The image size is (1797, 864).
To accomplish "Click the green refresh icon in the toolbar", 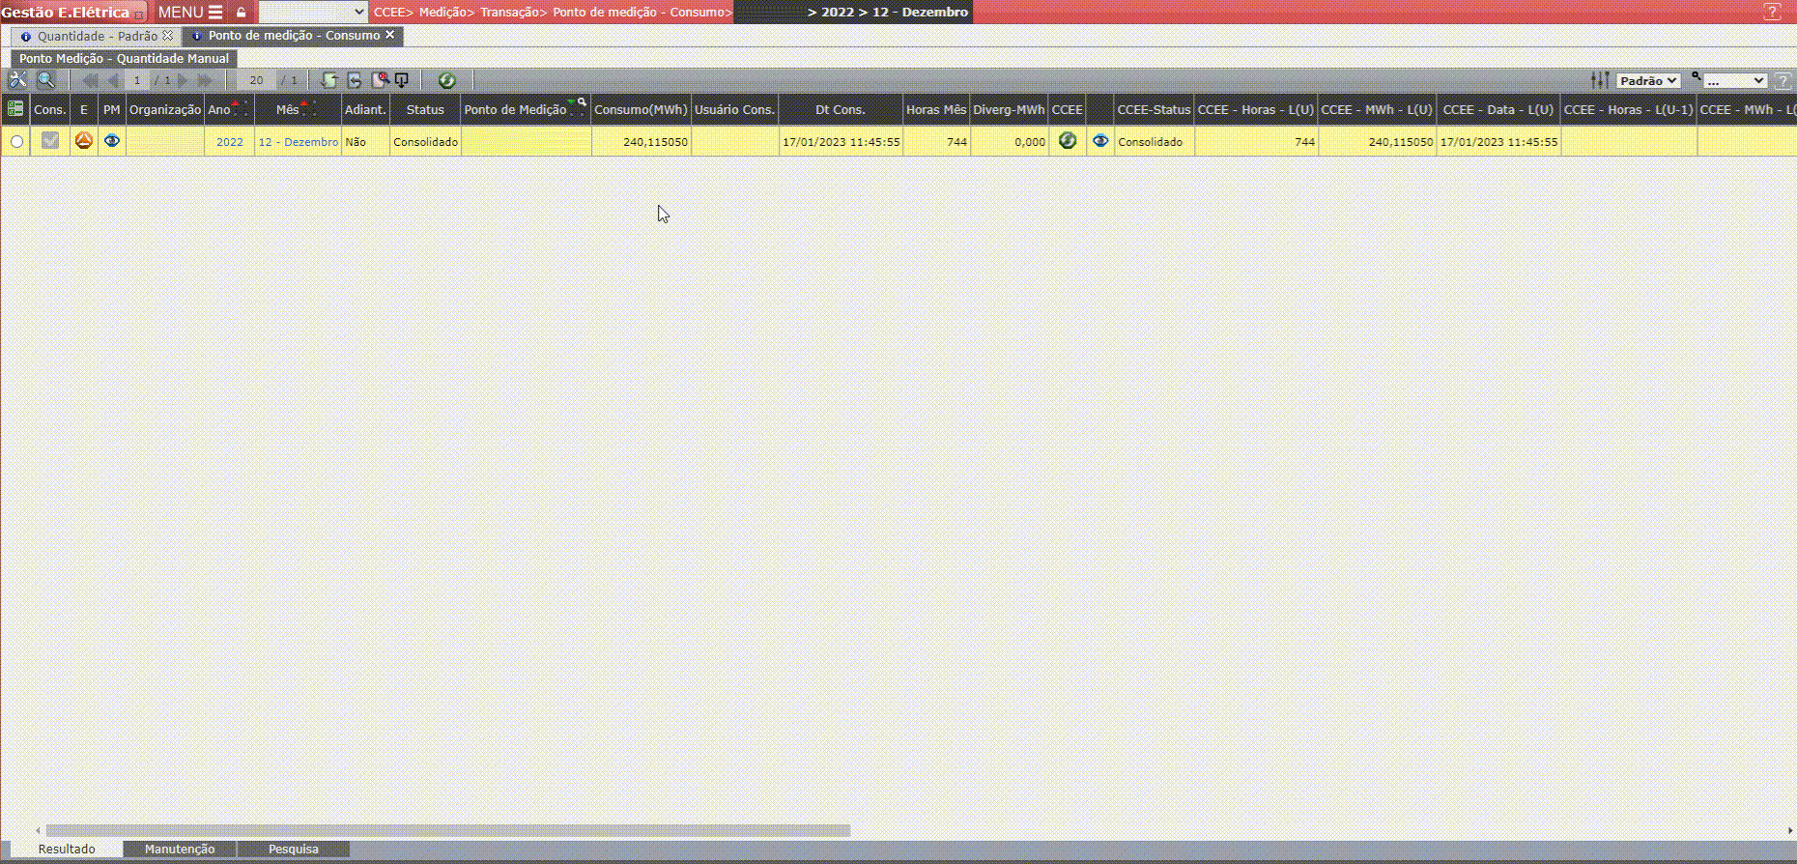I will [x=446, y=80].
